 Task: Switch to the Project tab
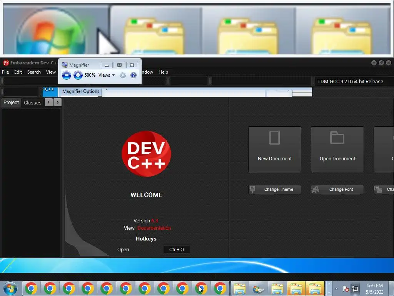(11, 103)
